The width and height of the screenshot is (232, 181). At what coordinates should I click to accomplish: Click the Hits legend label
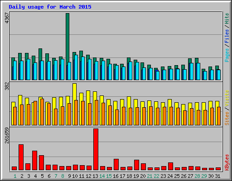tap(227, 19)
